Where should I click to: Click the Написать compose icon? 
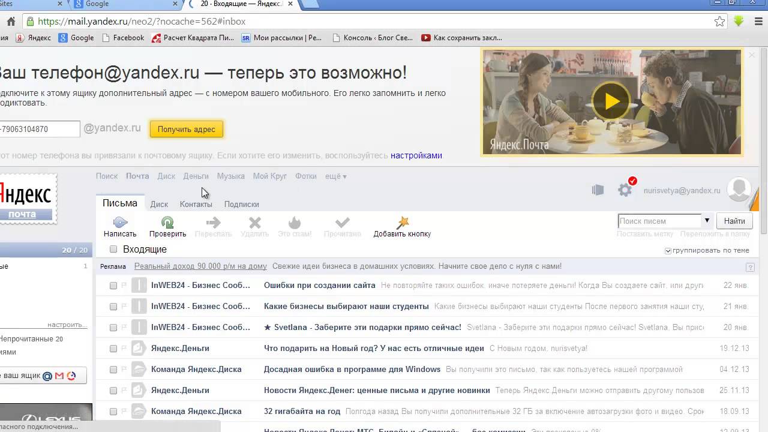pos(120,222)
